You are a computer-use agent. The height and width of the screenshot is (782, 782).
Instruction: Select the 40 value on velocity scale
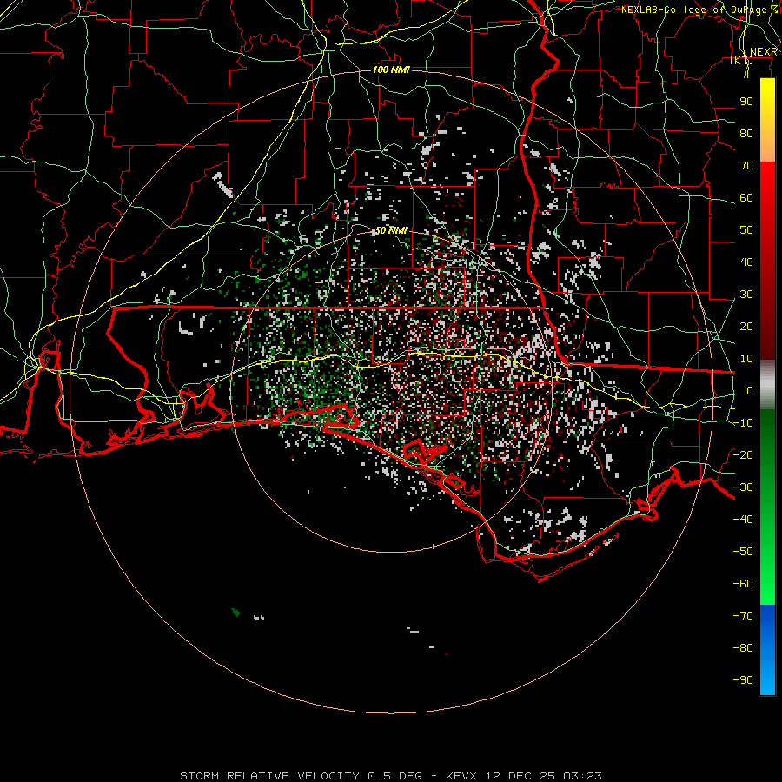746,262
